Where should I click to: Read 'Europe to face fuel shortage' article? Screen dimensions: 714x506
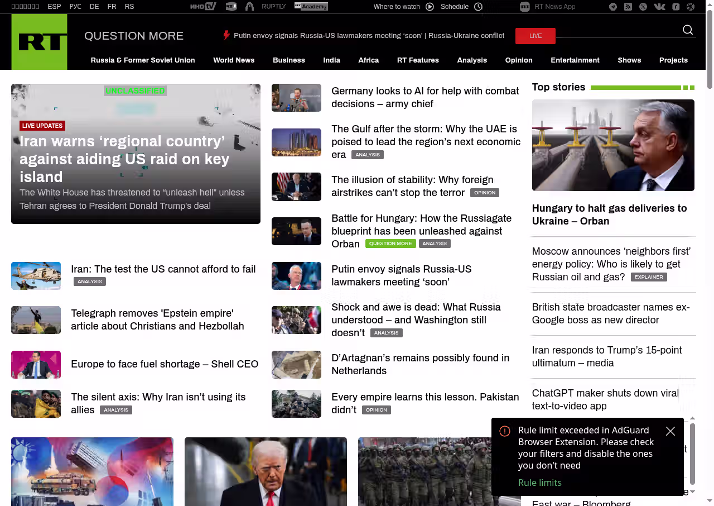coord(165,364)
